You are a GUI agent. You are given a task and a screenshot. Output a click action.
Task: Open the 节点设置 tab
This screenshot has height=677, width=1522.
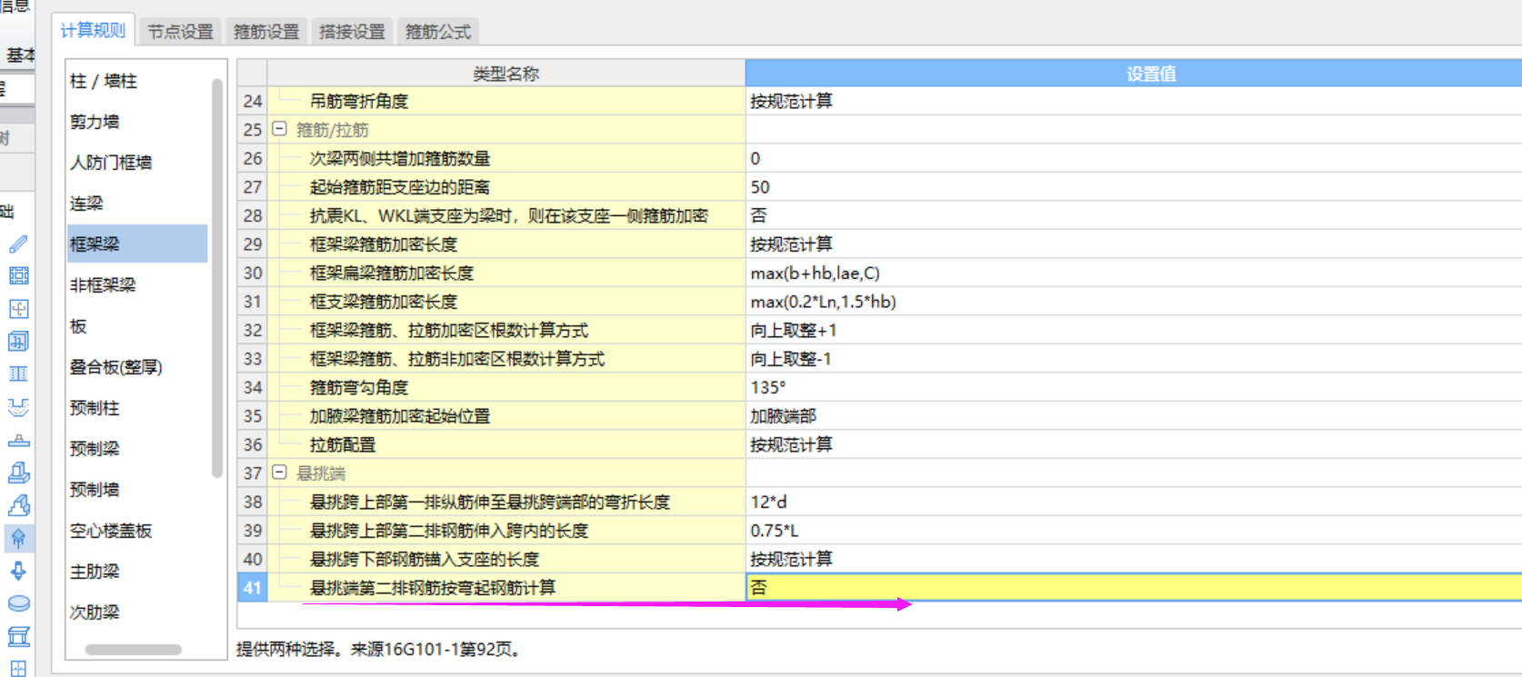click(x=180, y=32)
